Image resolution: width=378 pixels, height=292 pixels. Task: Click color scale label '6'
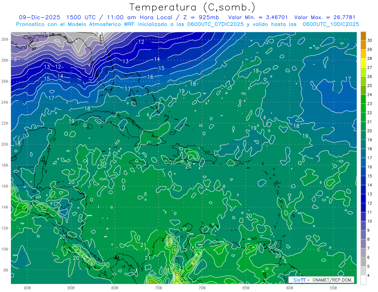tap(369, 257)
